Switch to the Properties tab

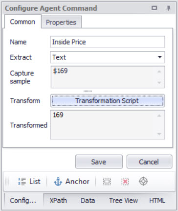point(61,23)
